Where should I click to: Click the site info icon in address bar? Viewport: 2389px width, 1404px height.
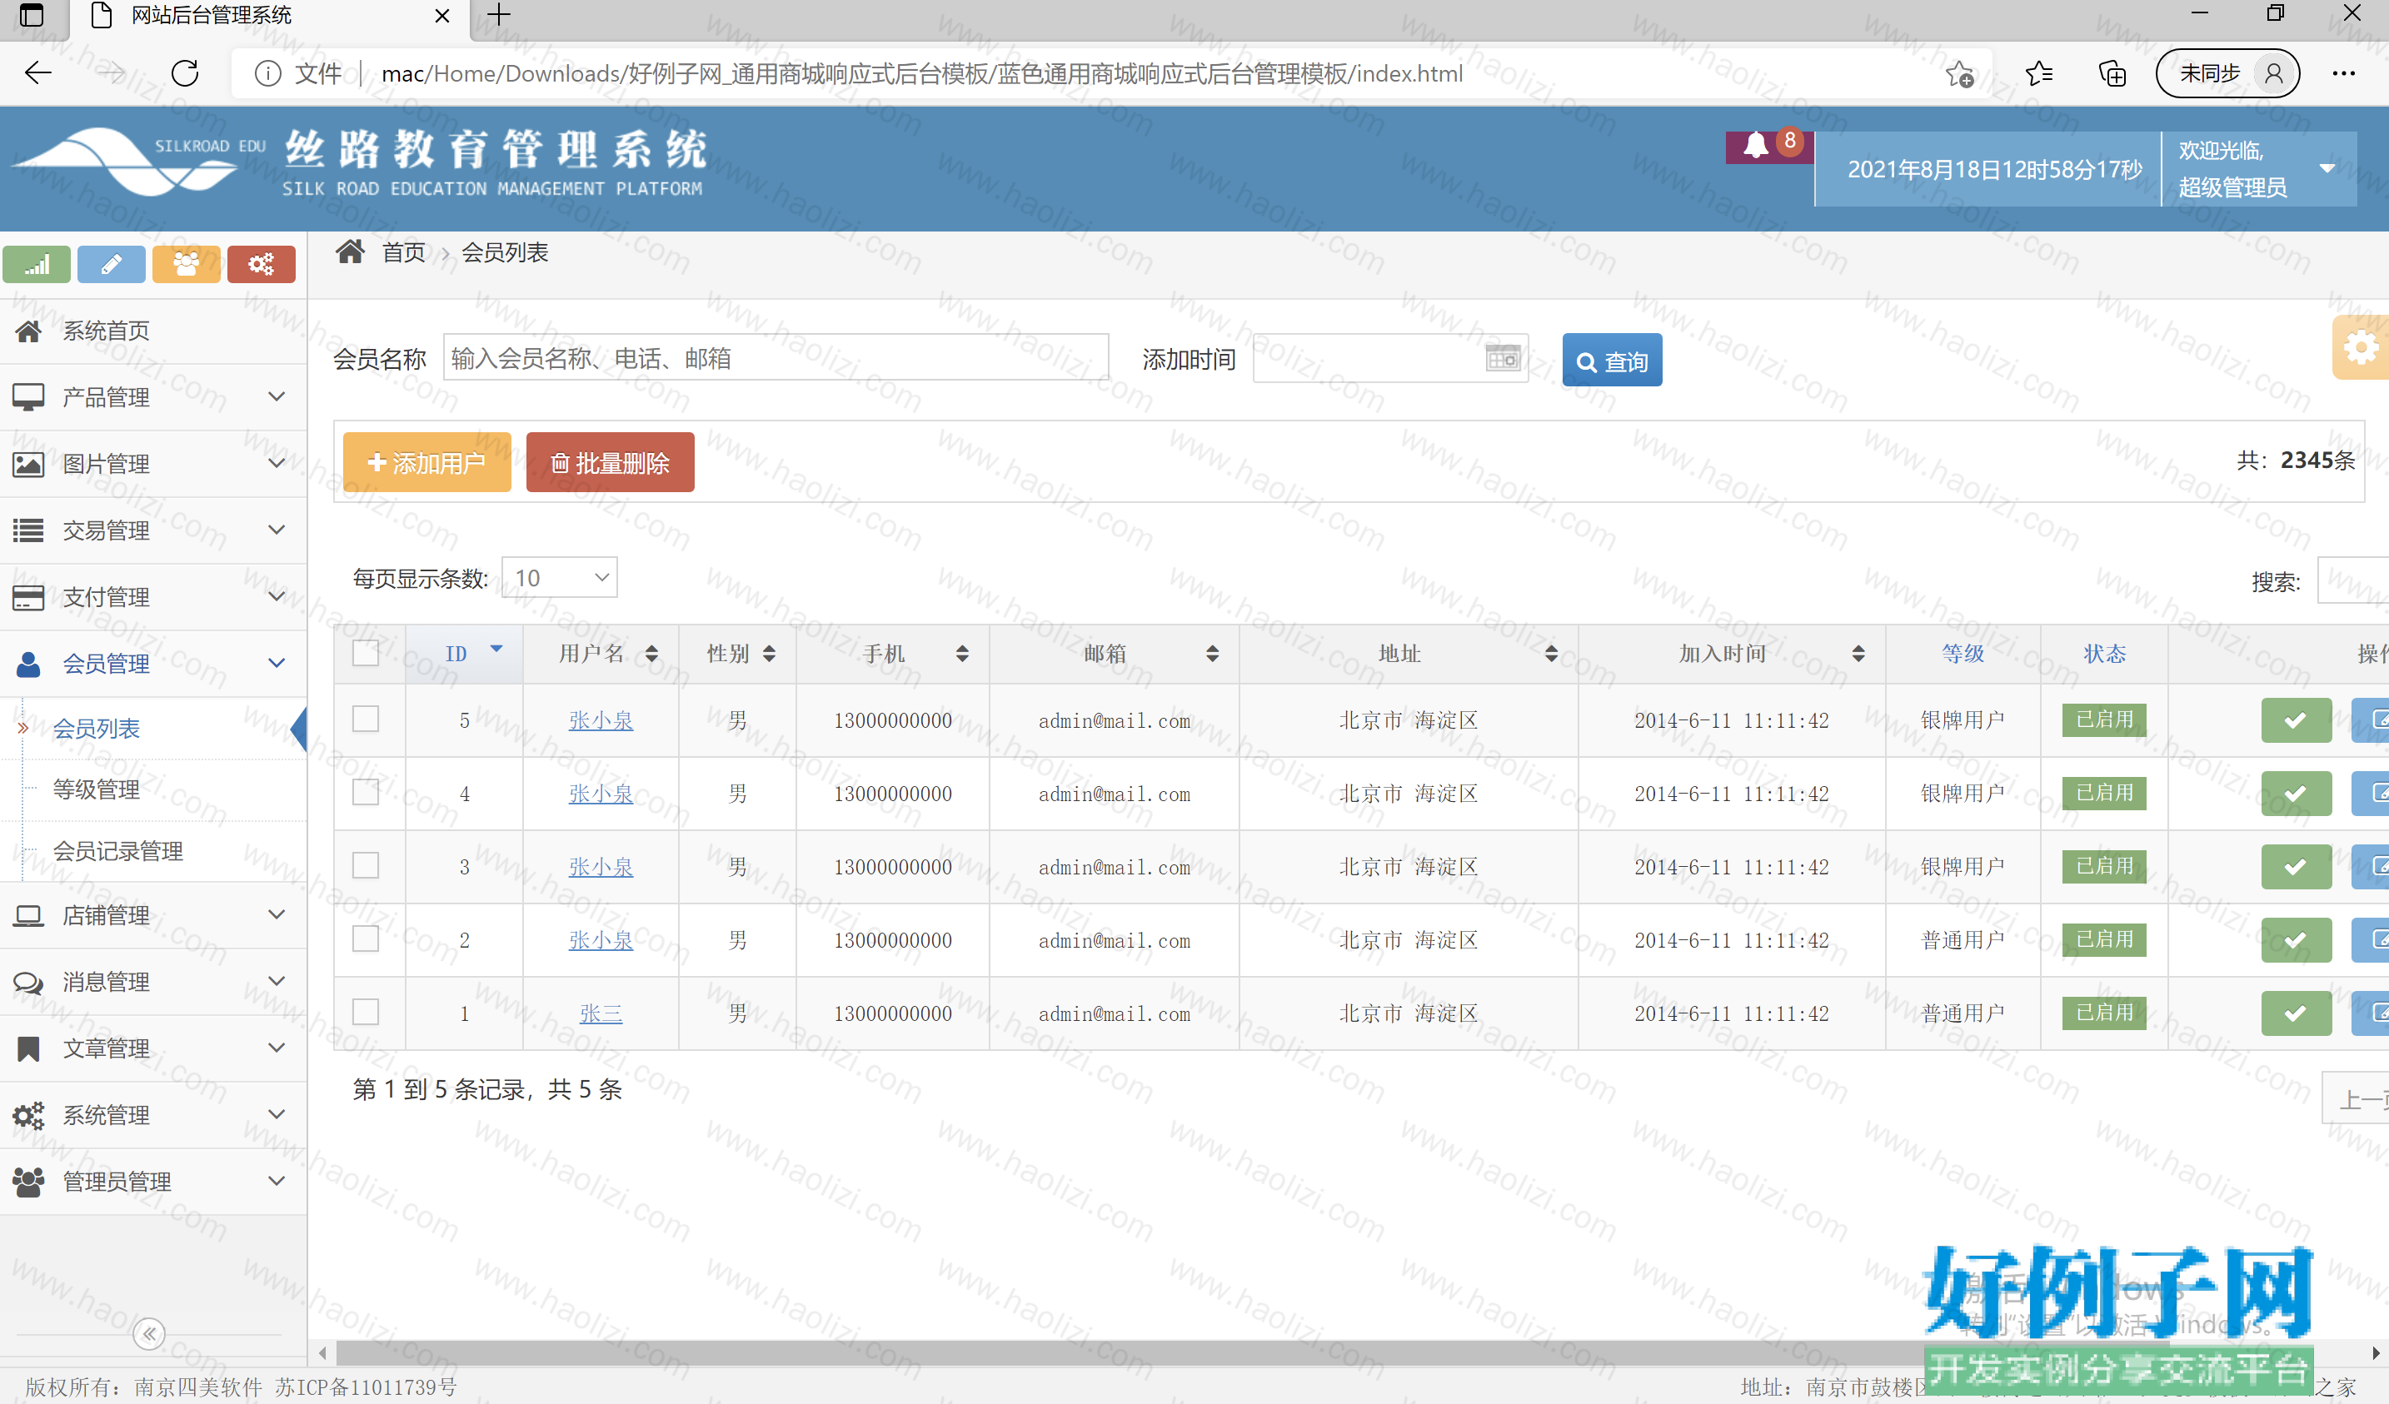(268, 73)
